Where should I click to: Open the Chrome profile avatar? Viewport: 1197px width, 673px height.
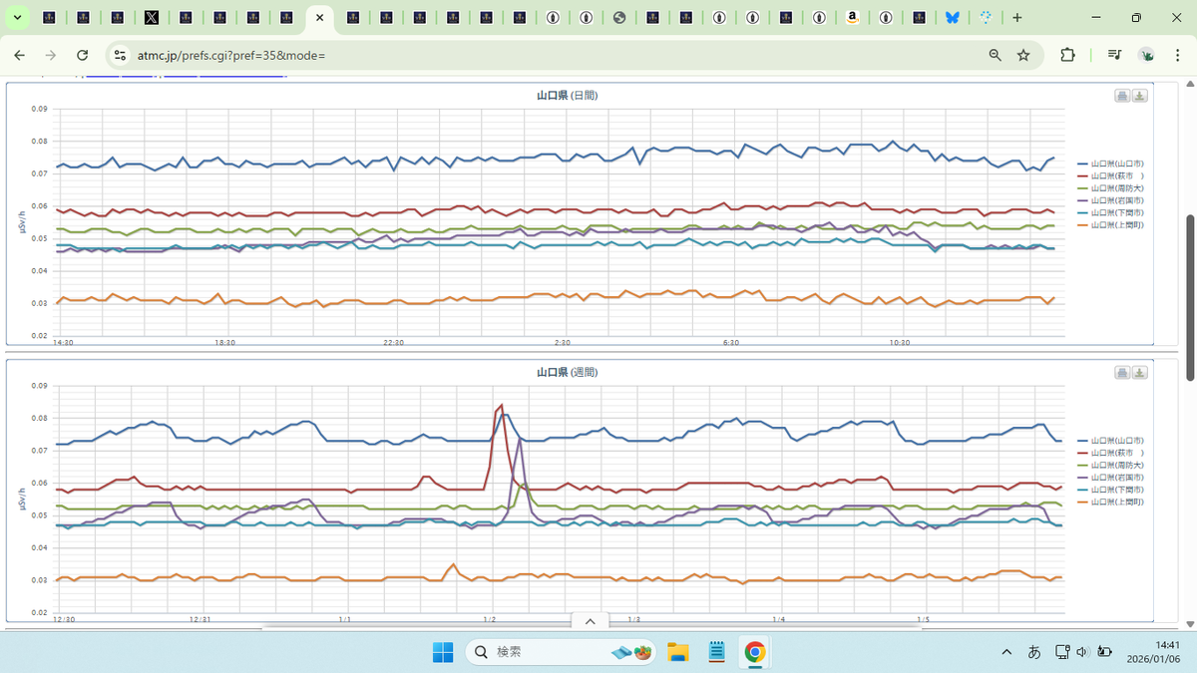(1148, 55)
